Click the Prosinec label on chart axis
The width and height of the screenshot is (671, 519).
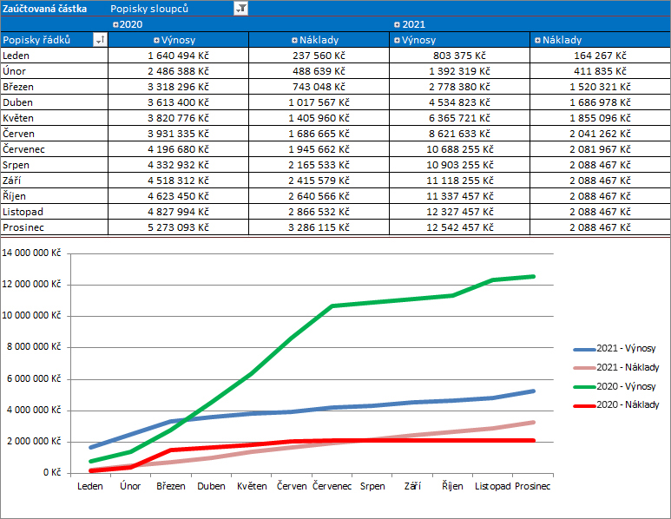(532, 486)
